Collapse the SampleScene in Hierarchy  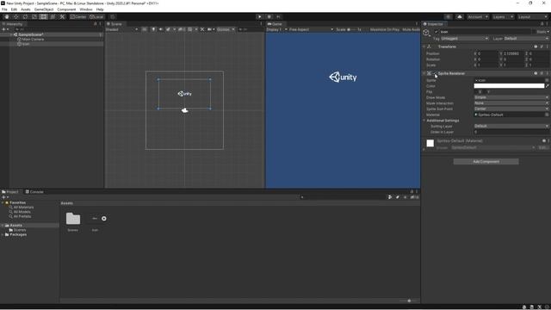(11, 34)
